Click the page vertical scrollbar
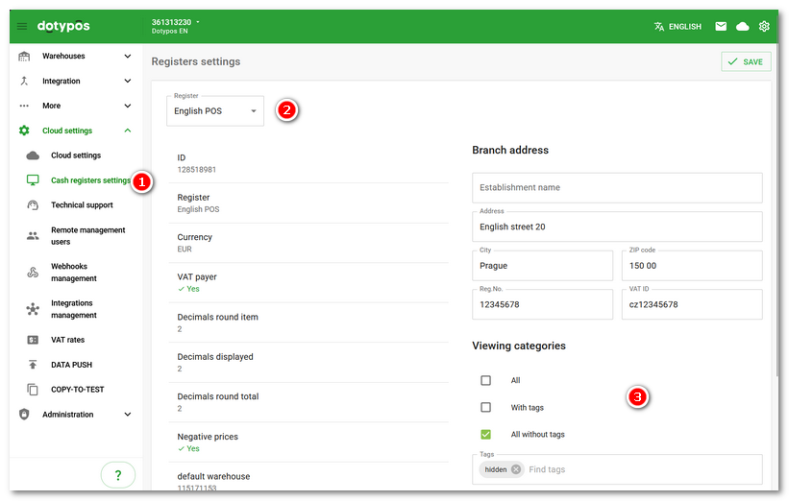Screen dimensions: 789x501 click(776, 211)
